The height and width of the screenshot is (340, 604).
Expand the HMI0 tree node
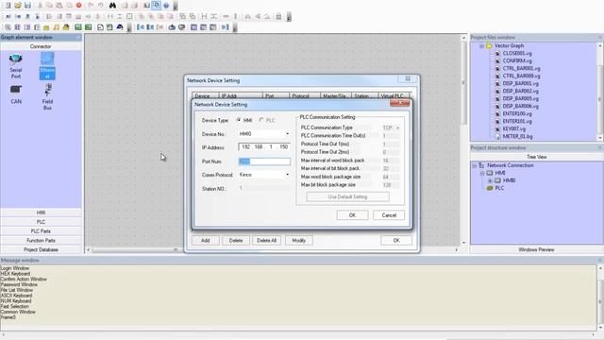pyautogui.click(x=490, y=180)
